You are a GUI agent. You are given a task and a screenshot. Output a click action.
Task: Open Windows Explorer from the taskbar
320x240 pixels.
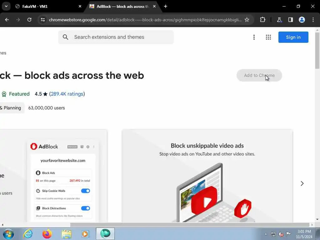pos(67,234)
